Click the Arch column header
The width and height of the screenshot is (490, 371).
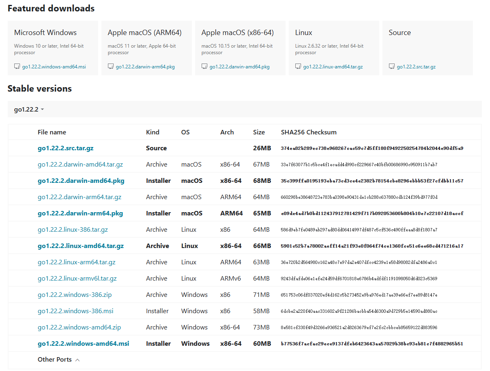(227, 132)
